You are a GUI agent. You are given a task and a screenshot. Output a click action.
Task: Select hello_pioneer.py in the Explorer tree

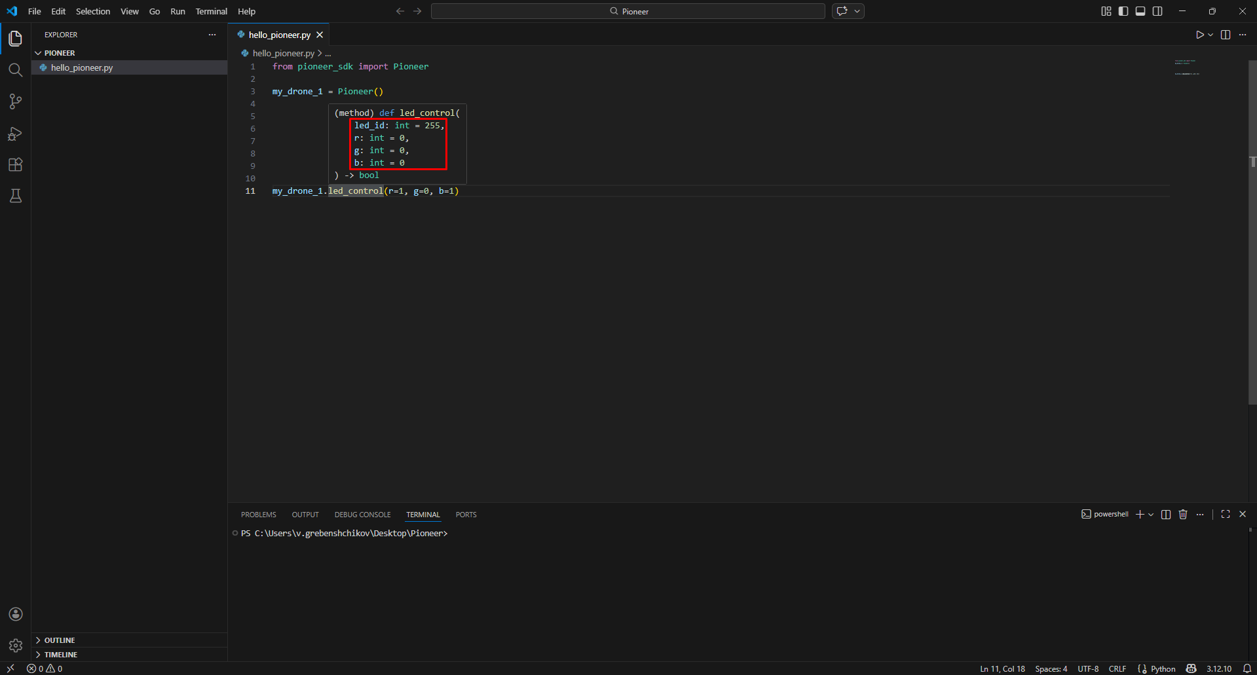click(x=130, y=67)
